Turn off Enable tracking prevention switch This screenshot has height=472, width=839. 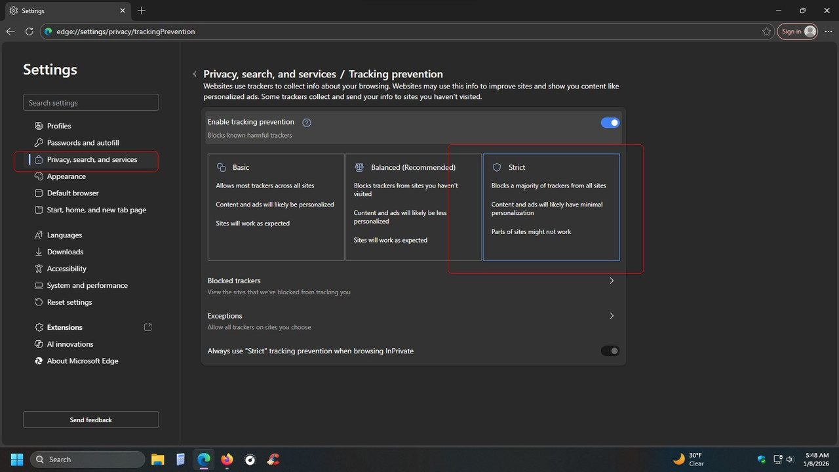point(610,123)
